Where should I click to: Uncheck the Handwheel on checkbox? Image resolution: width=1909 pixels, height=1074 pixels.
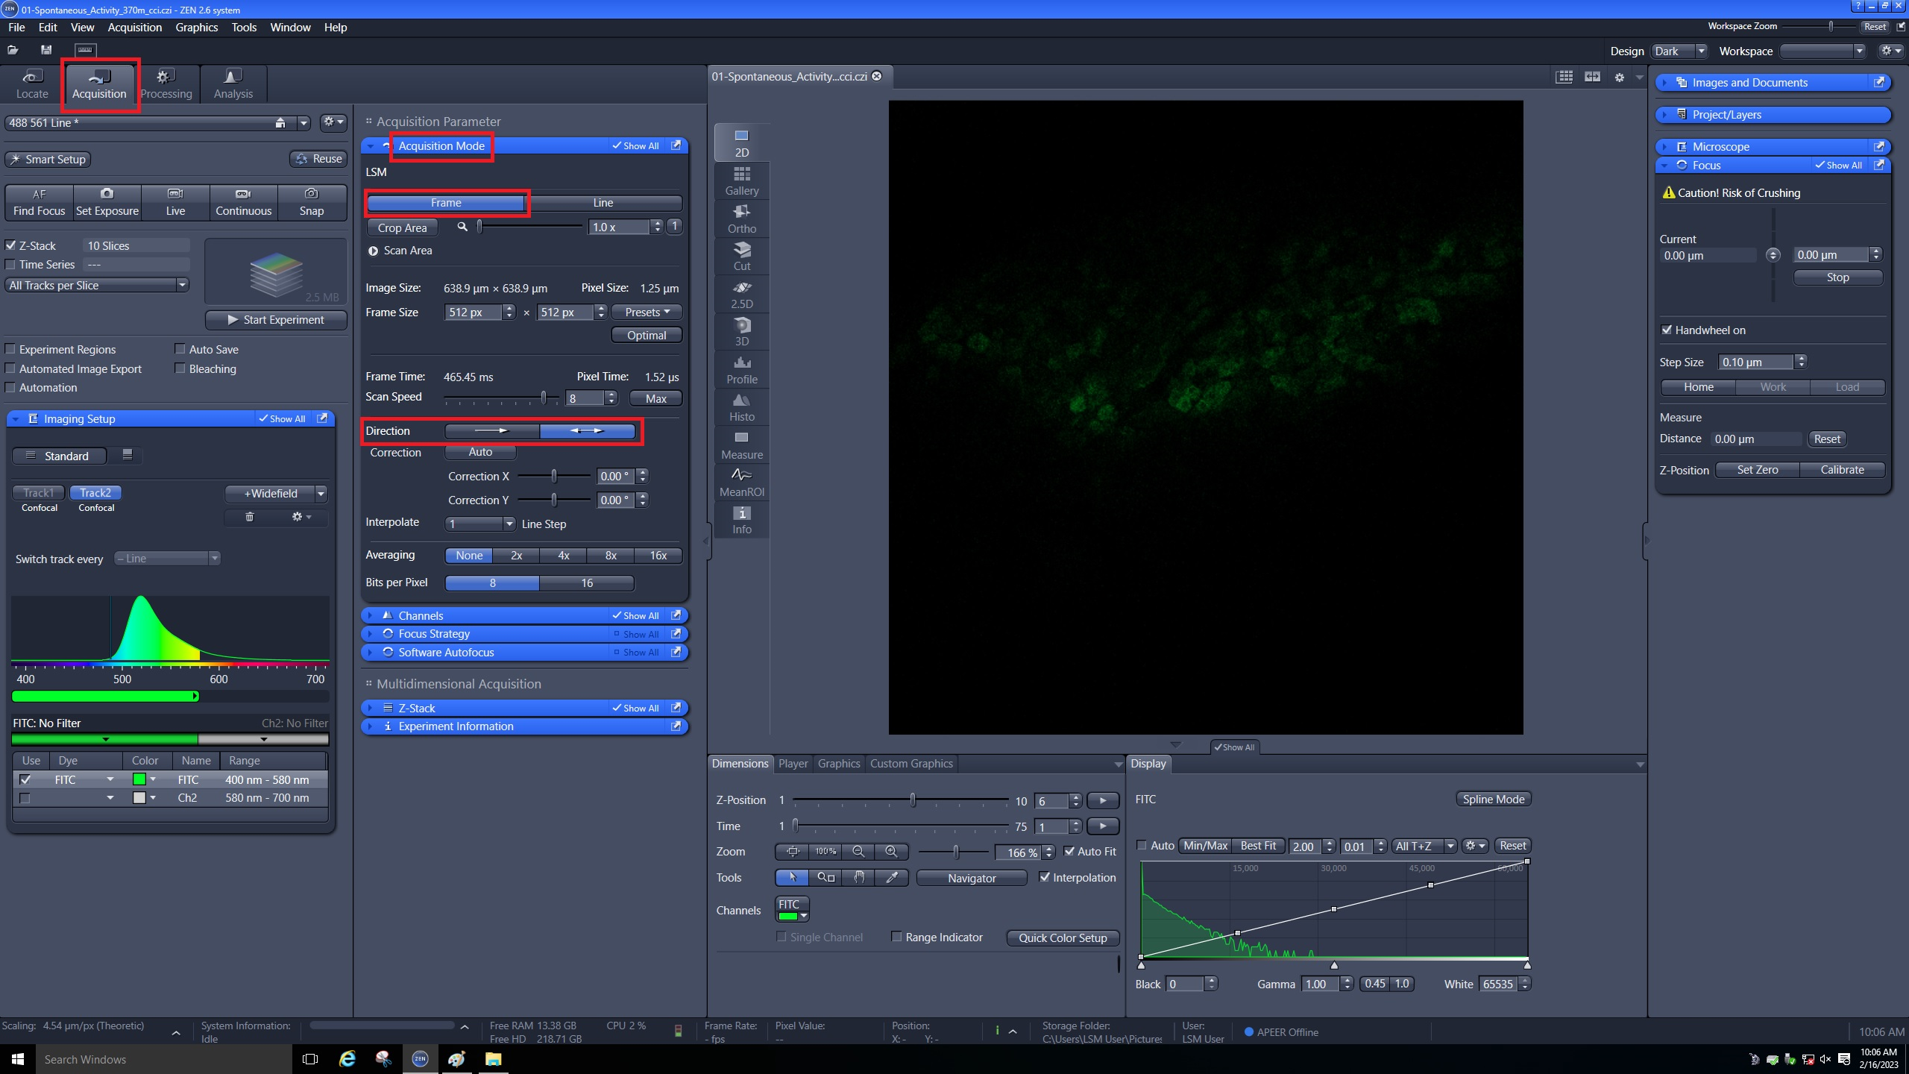click(1667, 330)
